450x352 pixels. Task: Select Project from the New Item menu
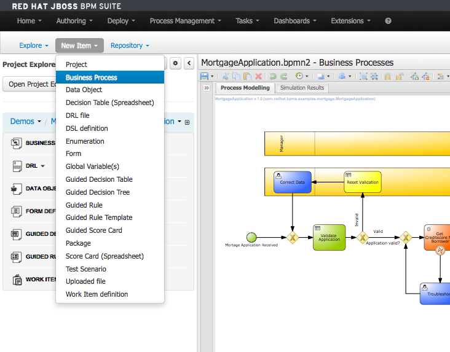tap(110, 65)
